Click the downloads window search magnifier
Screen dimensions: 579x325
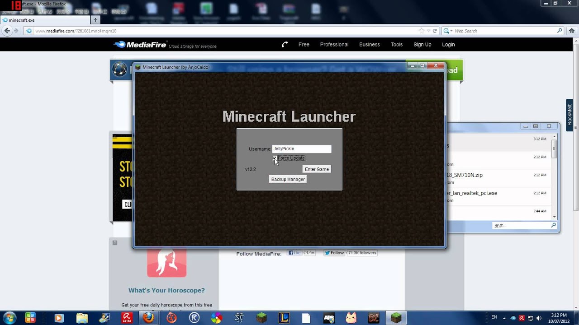click(553, 225)
